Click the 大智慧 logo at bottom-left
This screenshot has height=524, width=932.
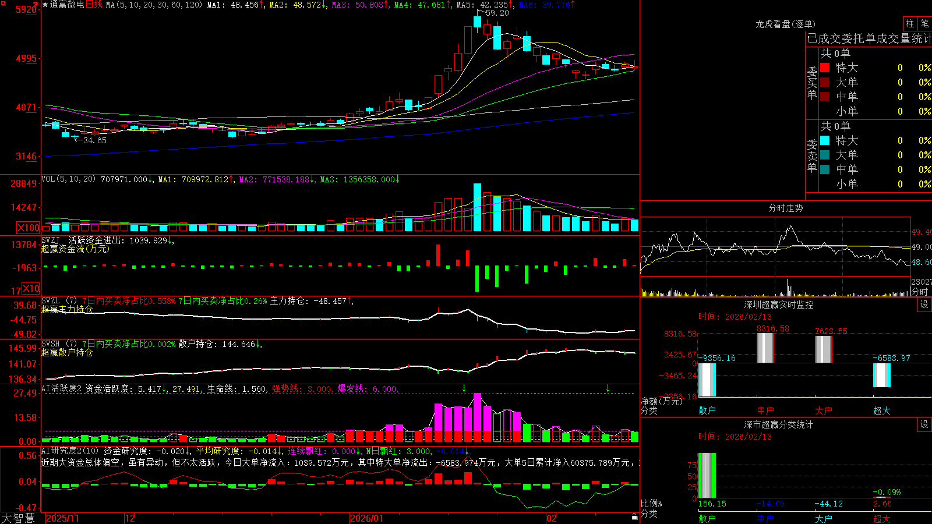[x=18, y=518]
